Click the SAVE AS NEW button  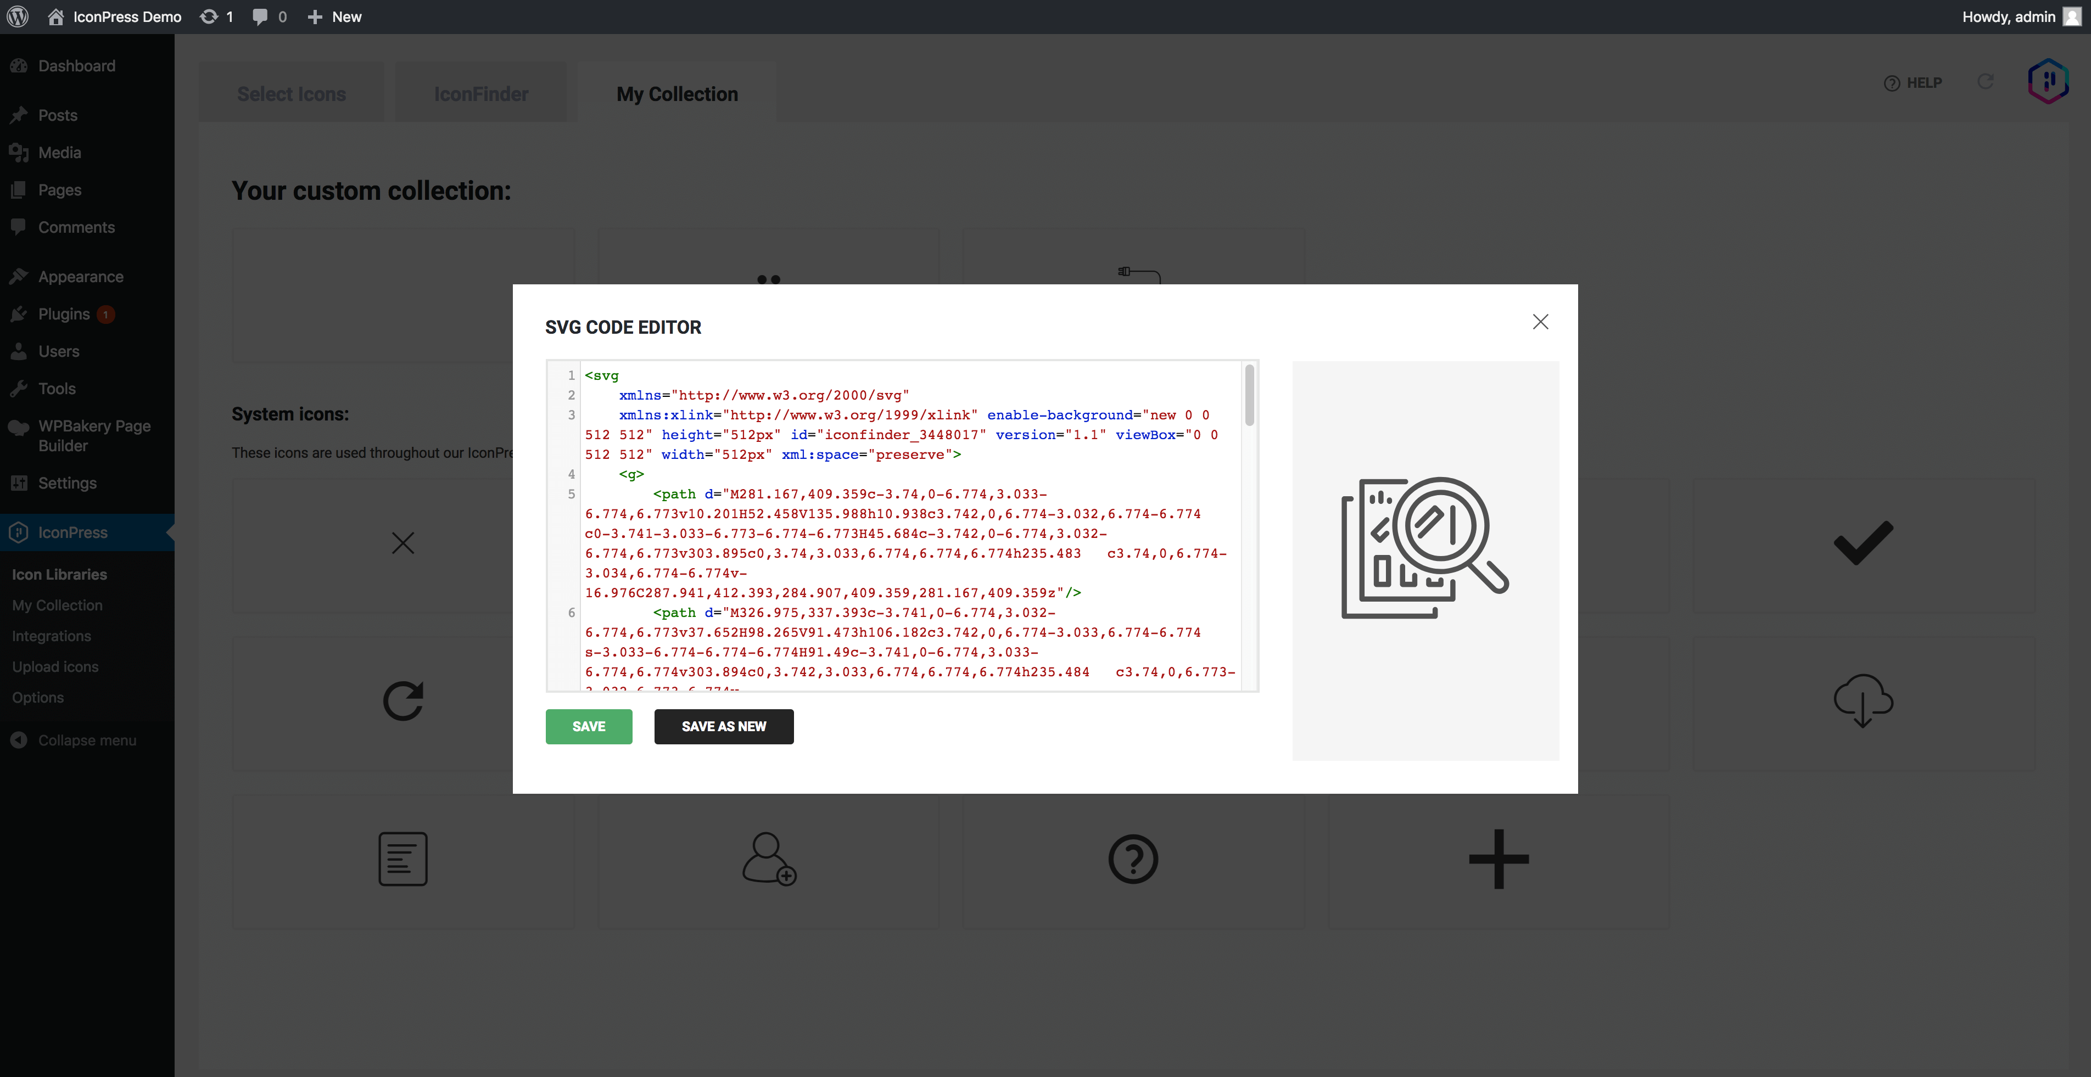[723, 726]
